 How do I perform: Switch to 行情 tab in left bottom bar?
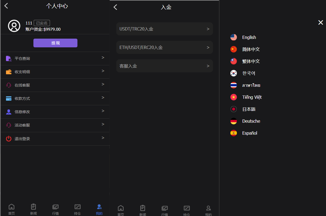55,209
